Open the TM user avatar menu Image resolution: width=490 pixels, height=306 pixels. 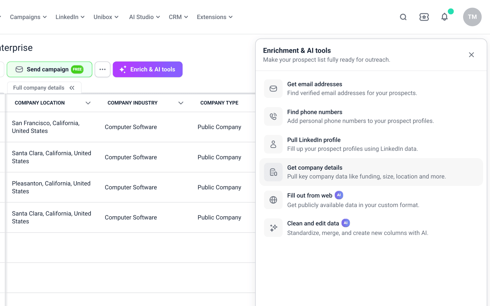tap(472, 17)
